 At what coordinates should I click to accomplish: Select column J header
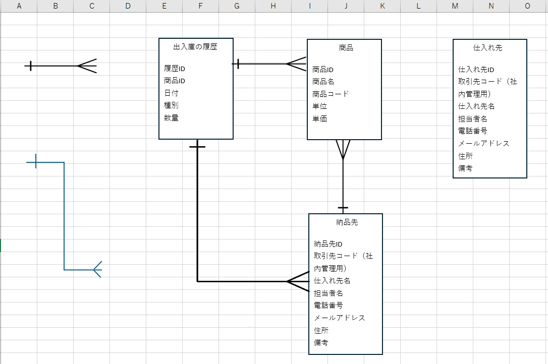point(346,6)
